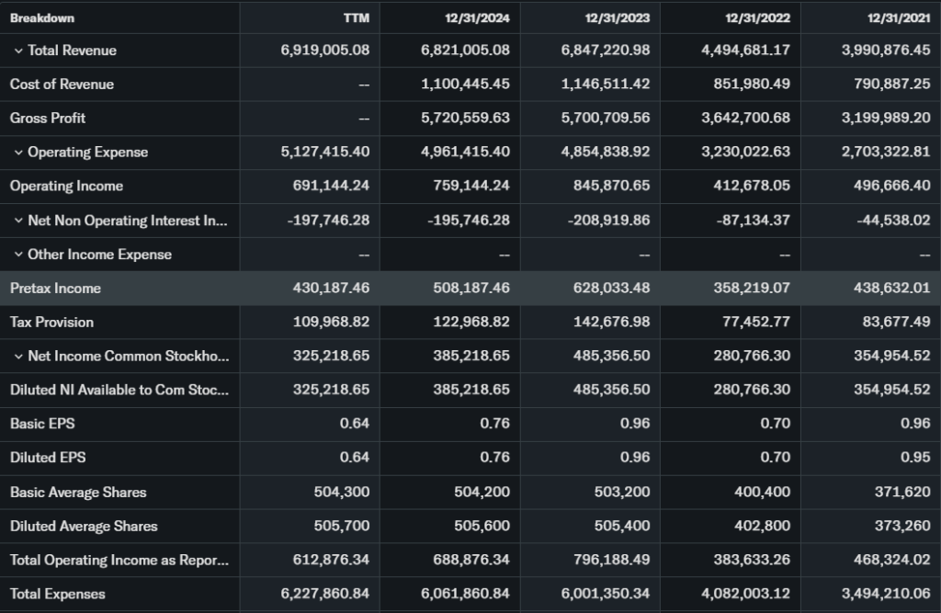The image size is (941, 613).
Task: Click TTM Total Revenue value 6,919,005.08
Action: [x=325, y=51]
